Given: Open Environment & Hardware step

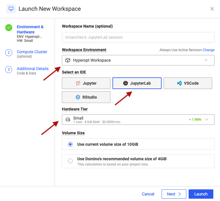Looking at the screenshot, I should pos(30,29).
